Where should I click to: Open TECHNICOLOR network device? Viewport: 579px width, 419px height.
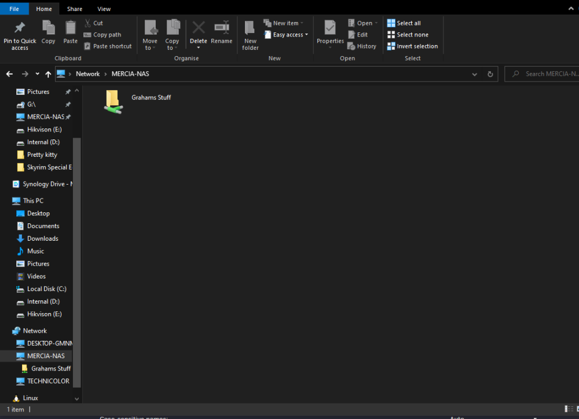[x=48, y=381]
